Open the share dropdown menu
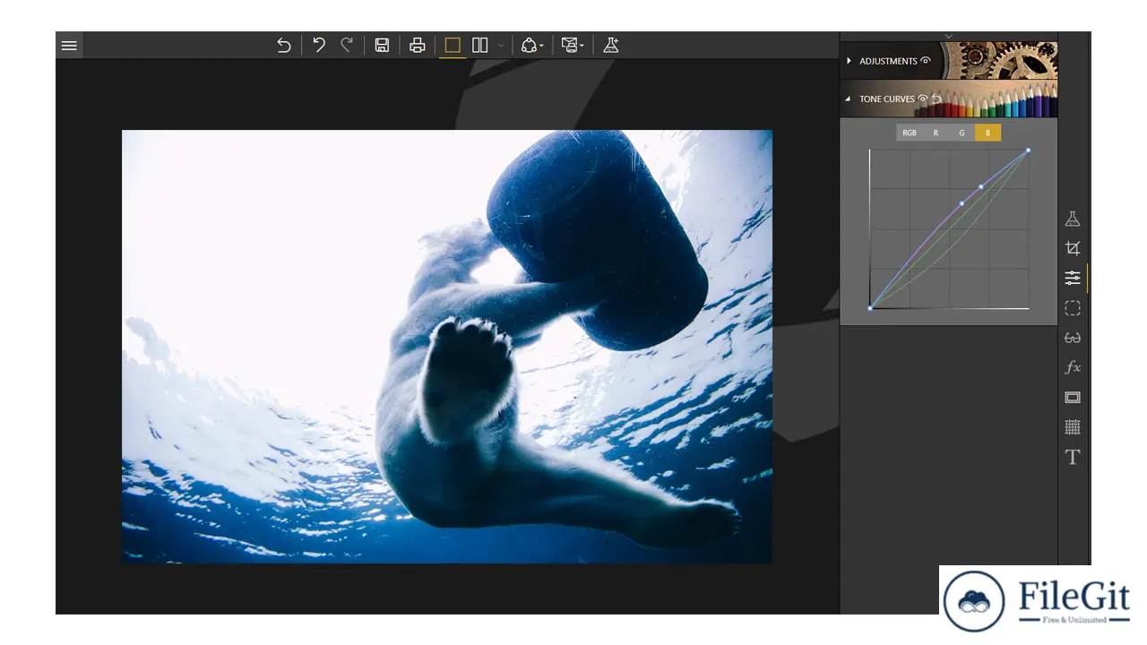The height and width of the screenshot is (645, 1147). 532,45
